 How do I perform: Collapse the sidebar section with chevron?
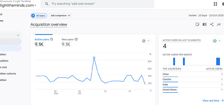click(x=18, y=35)
